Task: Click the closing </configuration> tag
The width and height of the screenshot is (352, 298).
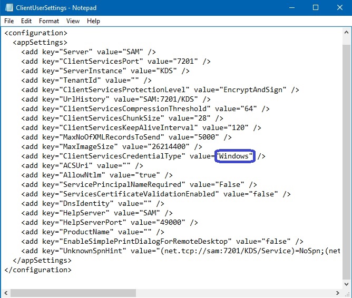Action: (38, 270)
